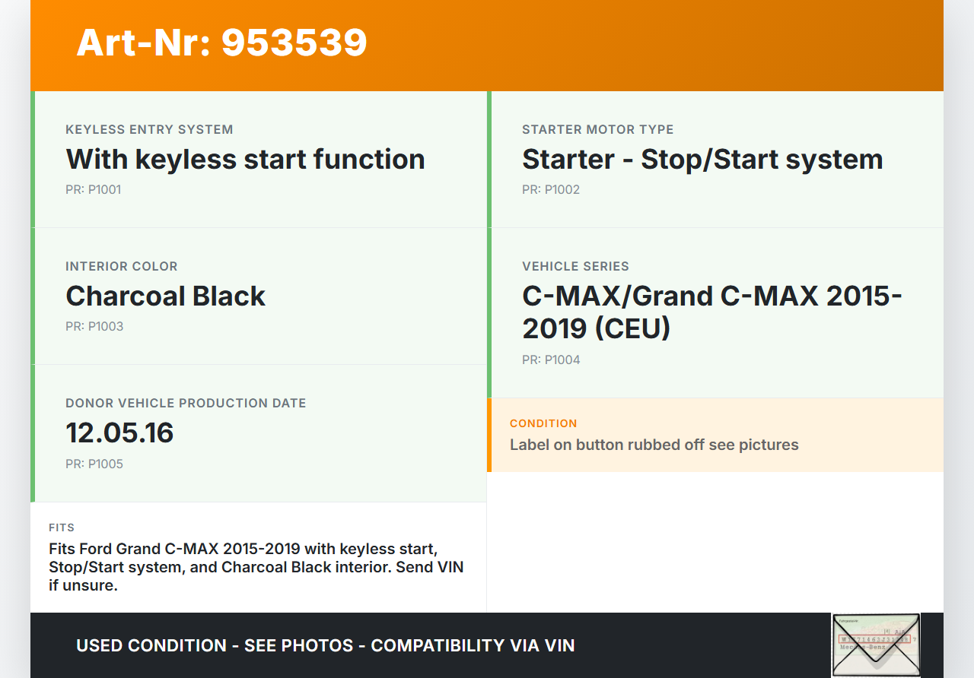Select the Starter Motor Type label
974x678 pixels.
tap(597, 129)
